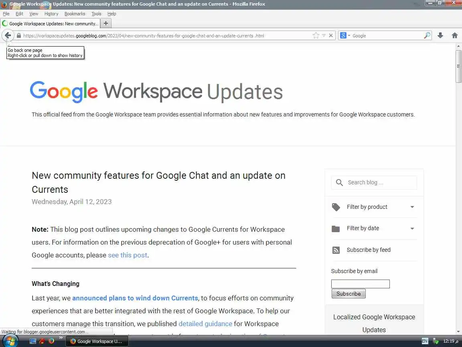
Task: Open the search engine selector dropdown
Action: 345,35
